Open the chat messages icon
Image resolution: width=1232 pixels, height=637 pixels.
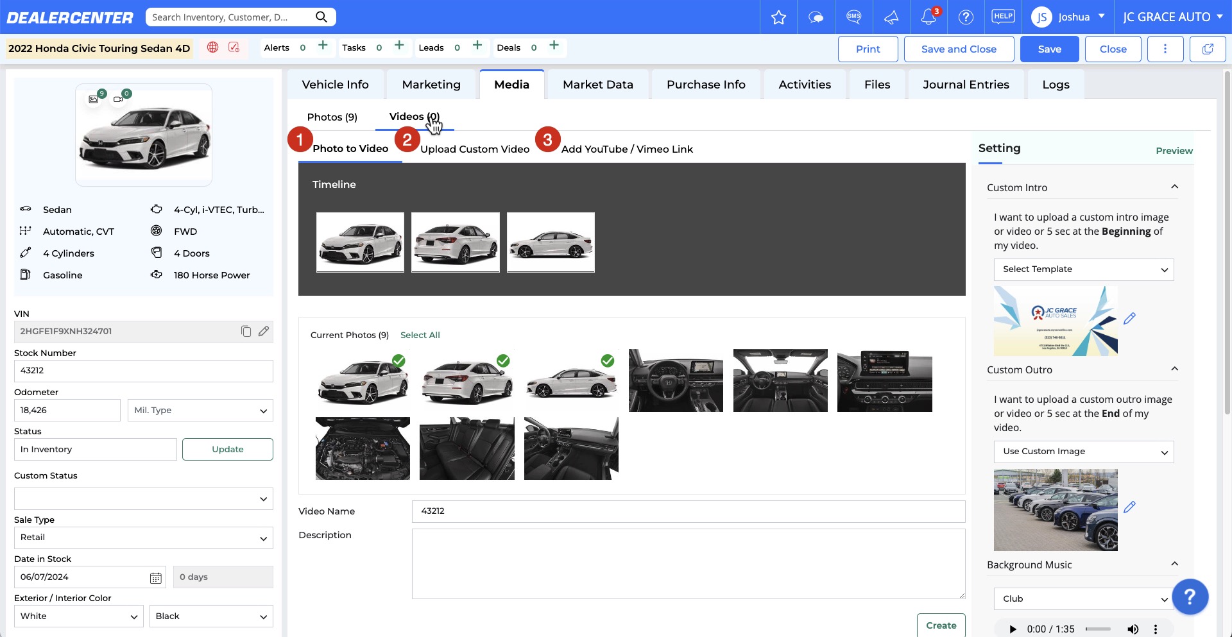816,17
